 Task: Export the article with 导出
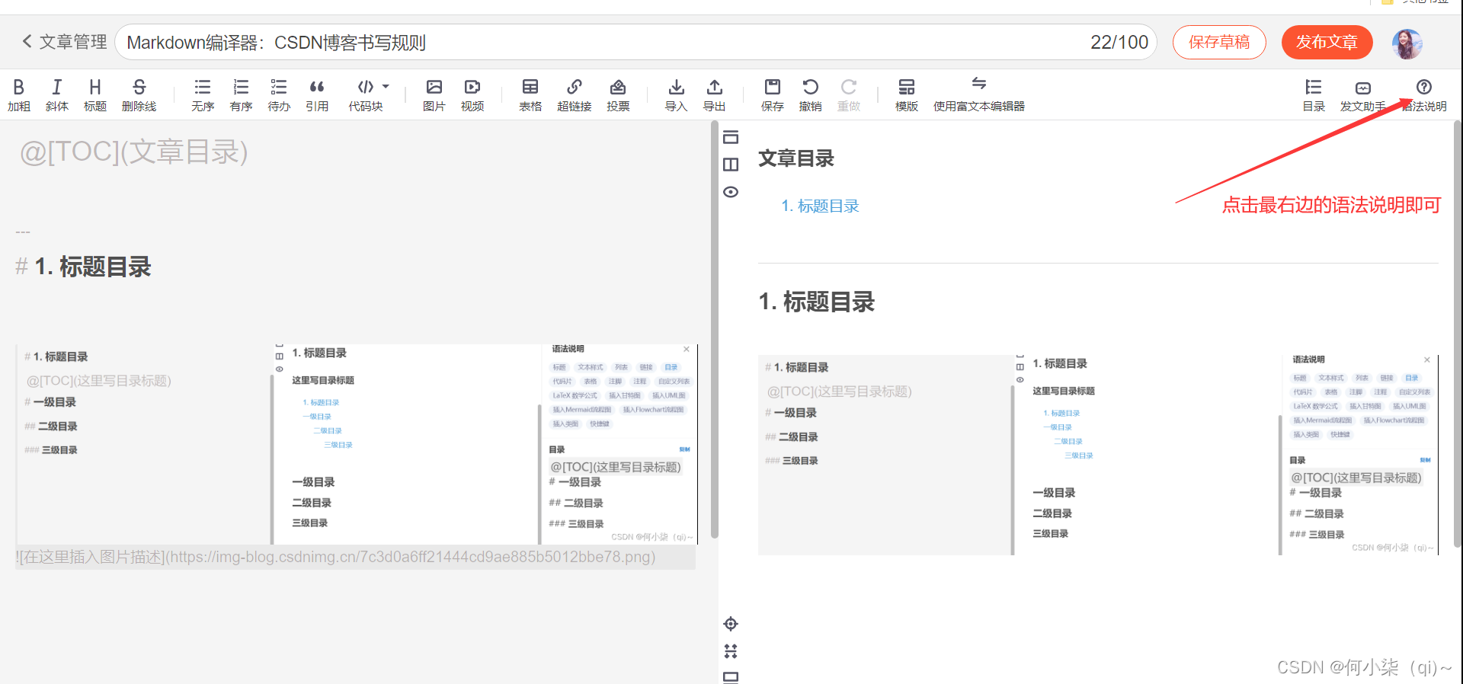click(714, 95)
